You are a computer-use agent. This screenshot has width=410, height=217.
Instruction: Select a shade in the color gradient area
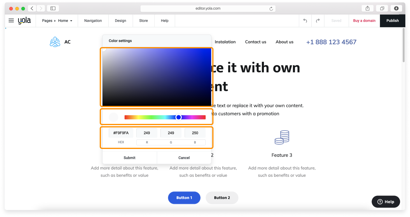(x=157, y=77)
